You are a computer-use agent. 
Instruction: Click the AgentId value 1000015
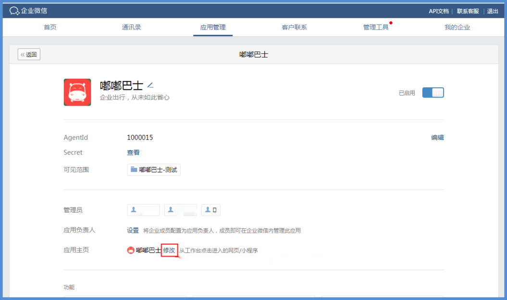pyautogui.click(x=140, y=138)
